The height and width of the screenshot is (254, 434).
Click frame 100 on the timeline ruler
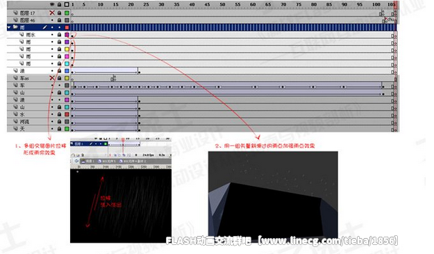(376, 4)
